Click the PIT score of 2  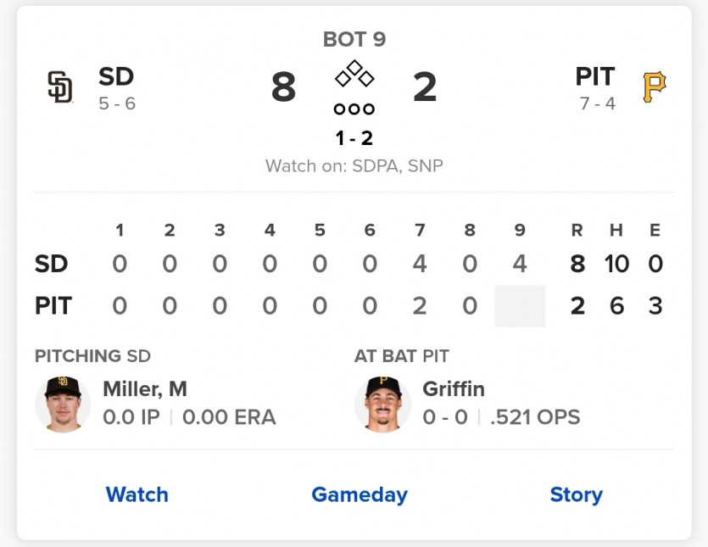425,87
